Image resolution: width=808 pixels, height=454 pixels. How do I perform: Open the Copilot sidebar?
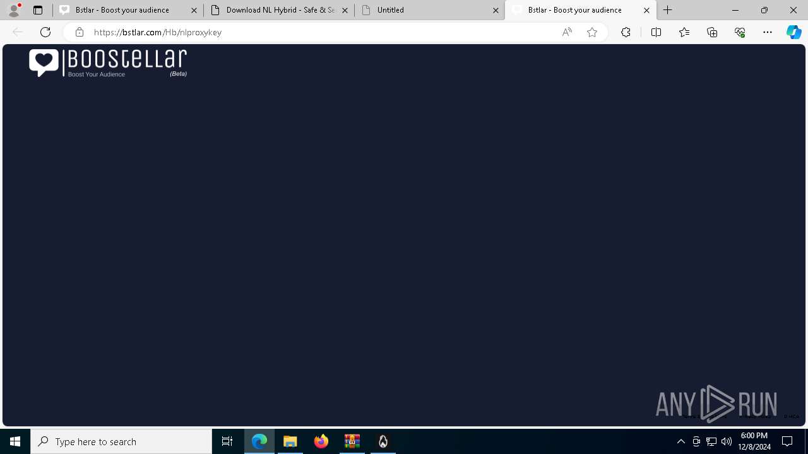794,32
